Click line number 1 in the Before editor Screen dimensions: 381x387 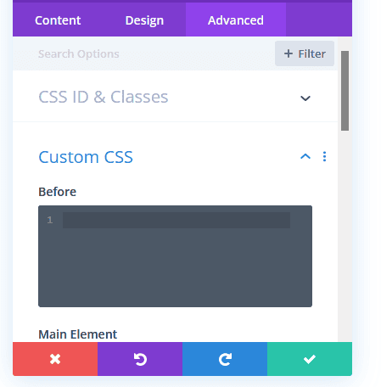pyautogui.click(x=50, y=220)
